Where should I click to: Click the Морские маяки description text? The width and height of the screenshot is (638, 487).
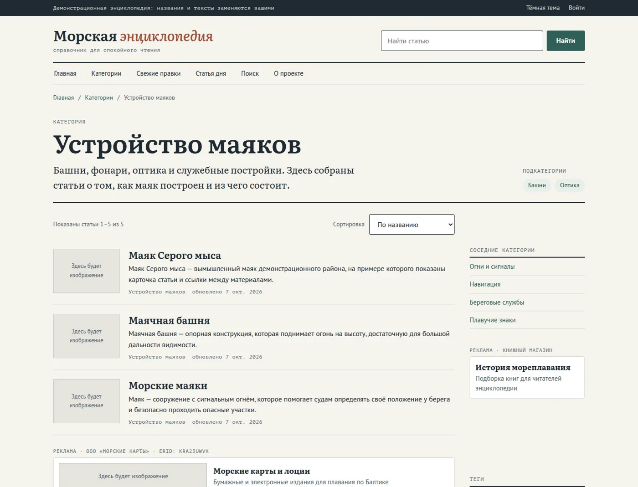click(289, 405)
